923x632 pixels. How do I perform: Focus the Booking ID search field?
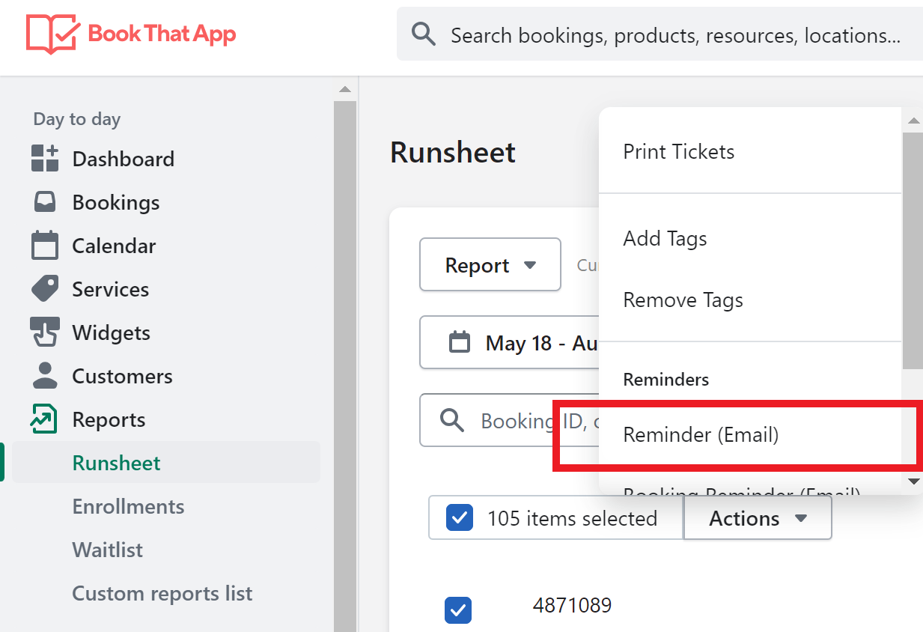[510, 420]
